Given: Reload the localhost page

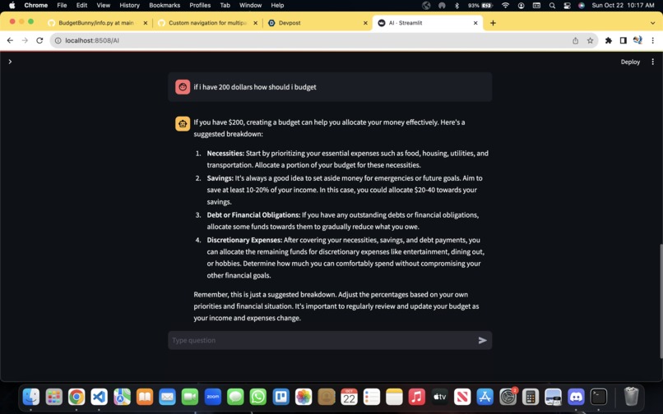Looking at the screenshot, I should 39,40.
